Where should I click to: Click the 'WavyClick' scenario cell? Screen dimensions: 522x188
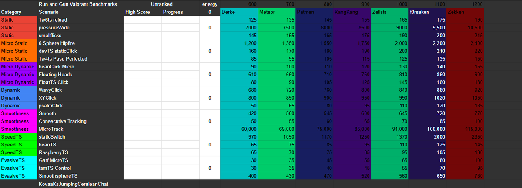click(80, 90)
